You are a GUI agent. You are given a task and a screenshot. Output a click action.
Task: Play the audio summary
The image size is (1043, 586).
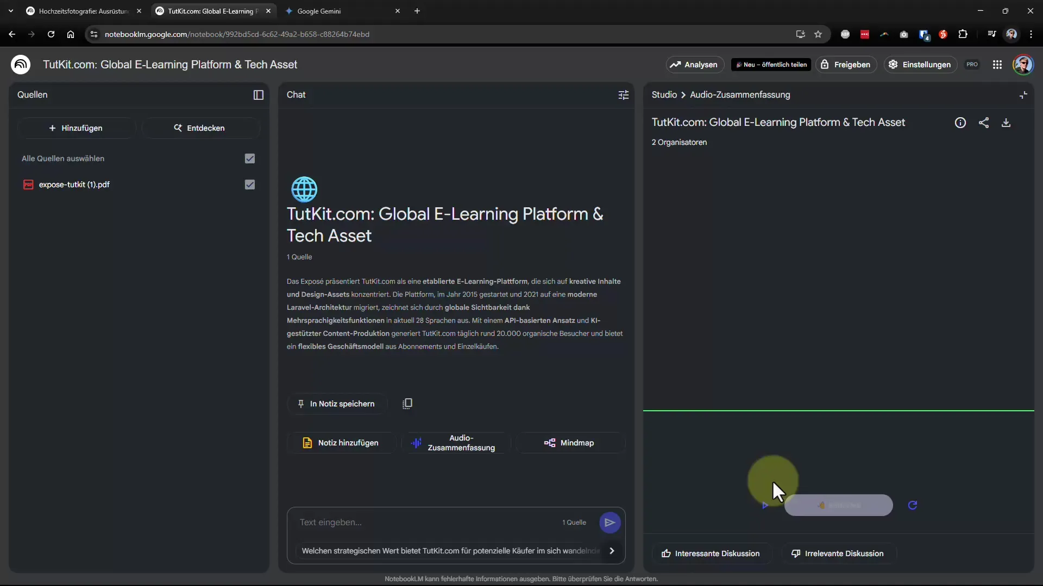(x=765, y=505)
